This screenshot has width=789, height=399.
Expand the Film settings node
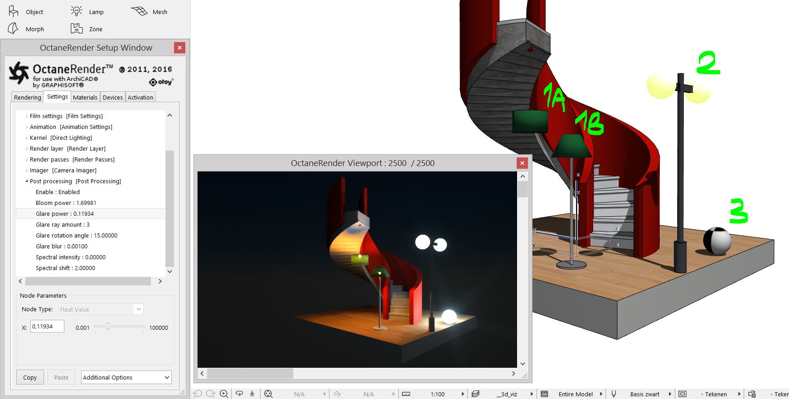26,116
